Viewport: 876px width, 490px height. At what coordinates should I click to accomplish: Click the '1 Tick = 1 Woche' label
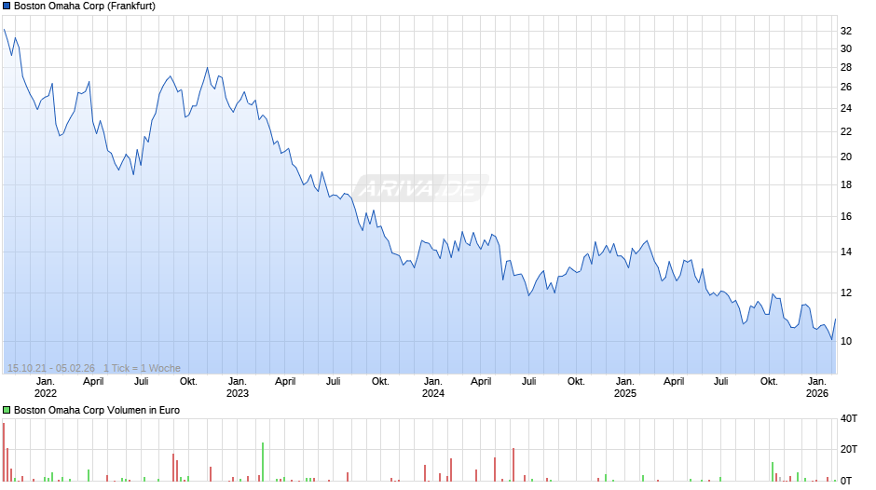142,368
